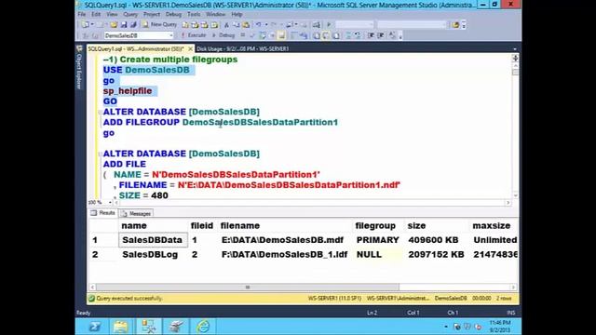Open the Help menu
This screenshot has width=596, height=335.
coord(237,15)
